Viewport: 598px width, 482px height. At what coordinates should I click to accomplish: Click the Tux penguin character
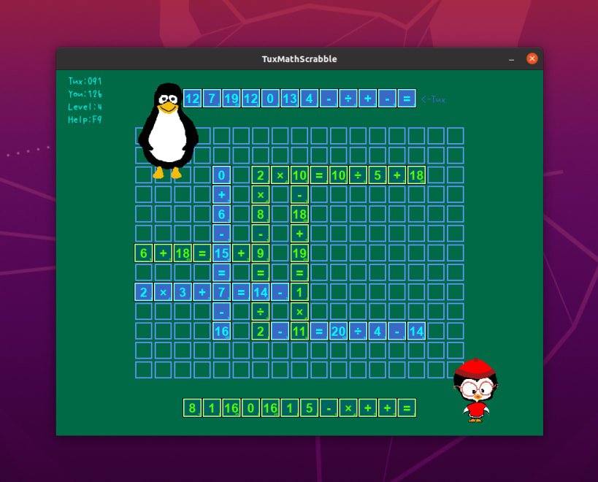click(x=168, y=131)
